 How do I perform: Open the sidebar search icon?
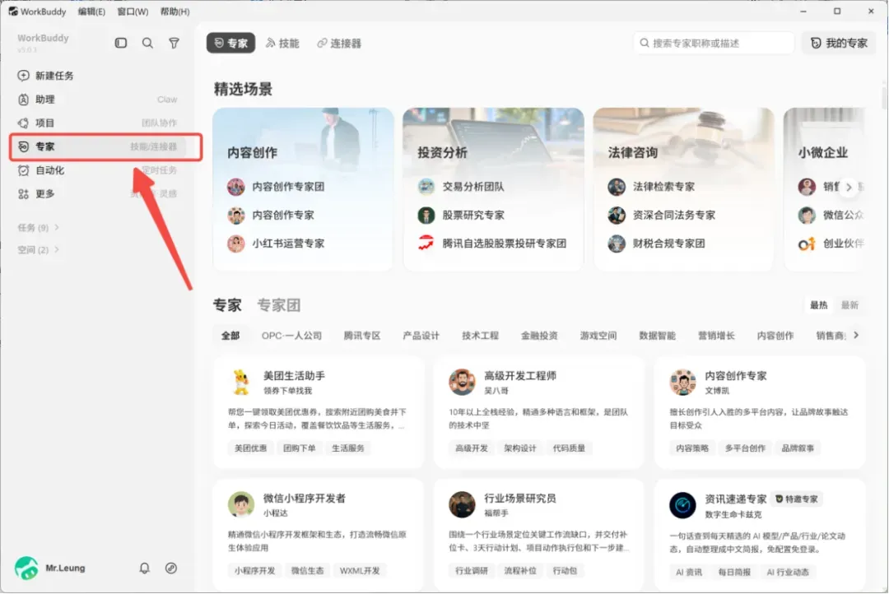[147, 43]
